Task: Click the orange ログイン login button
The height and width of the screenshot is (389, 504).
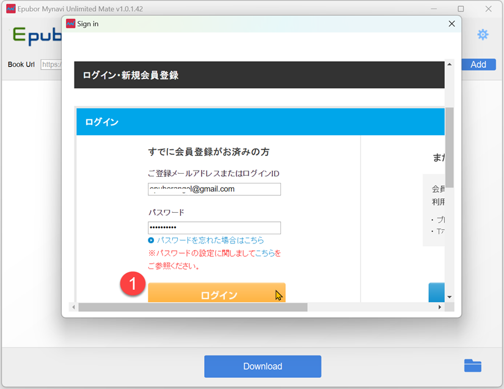Action: tap(217, 292)
